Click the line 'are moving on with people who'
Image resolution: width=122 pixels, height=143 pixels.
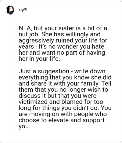(63, 114)
